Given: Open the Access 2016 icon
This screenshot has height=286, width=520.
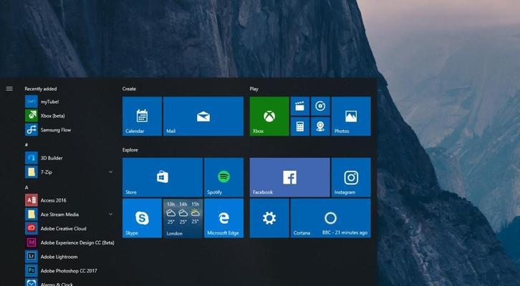Looking at the screenshot, I should 32,200.
